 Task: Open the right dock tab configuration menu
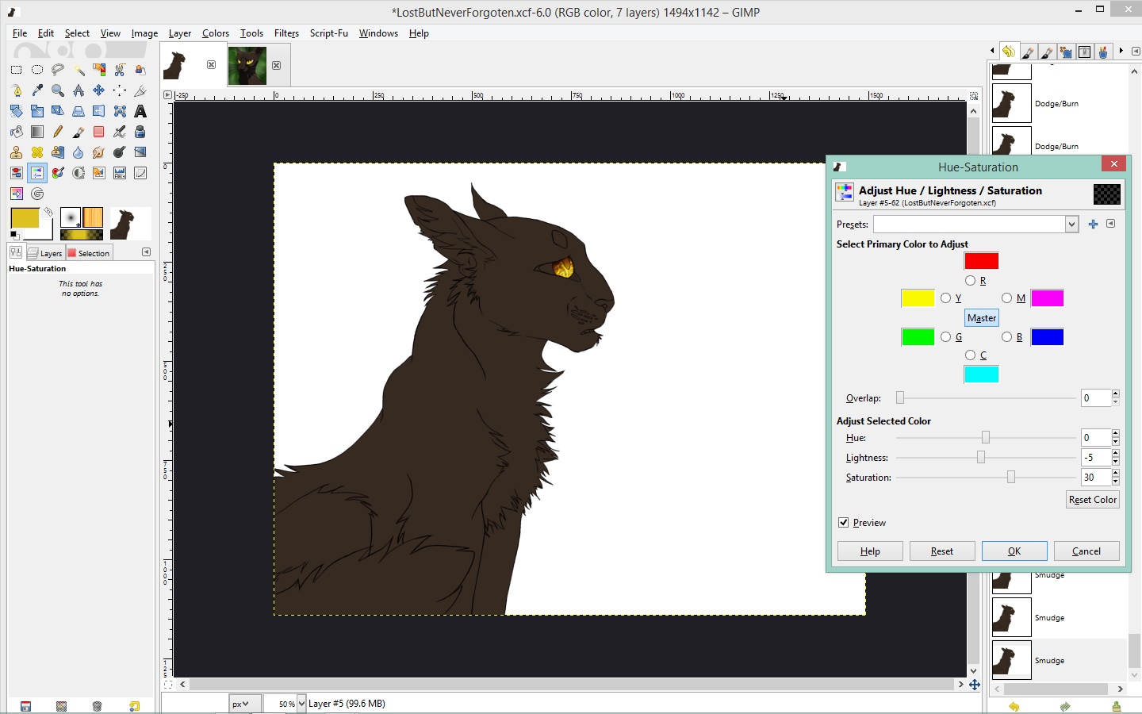1136,52
